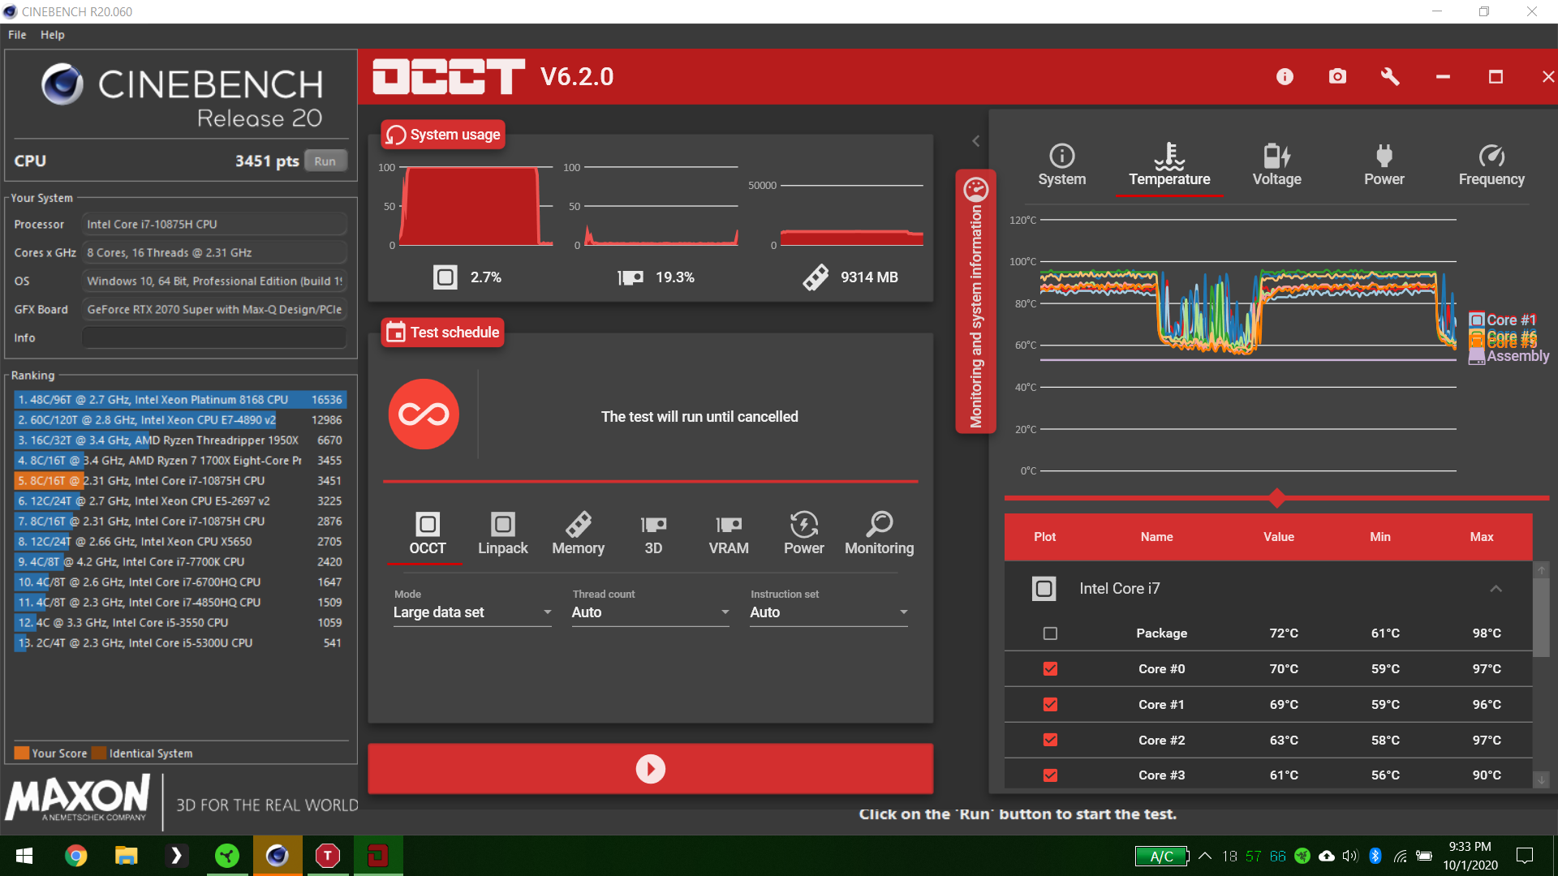Click the GPU usage icon at 19.3%
This screenshot has width=1558, height=876.
point(631,277)
